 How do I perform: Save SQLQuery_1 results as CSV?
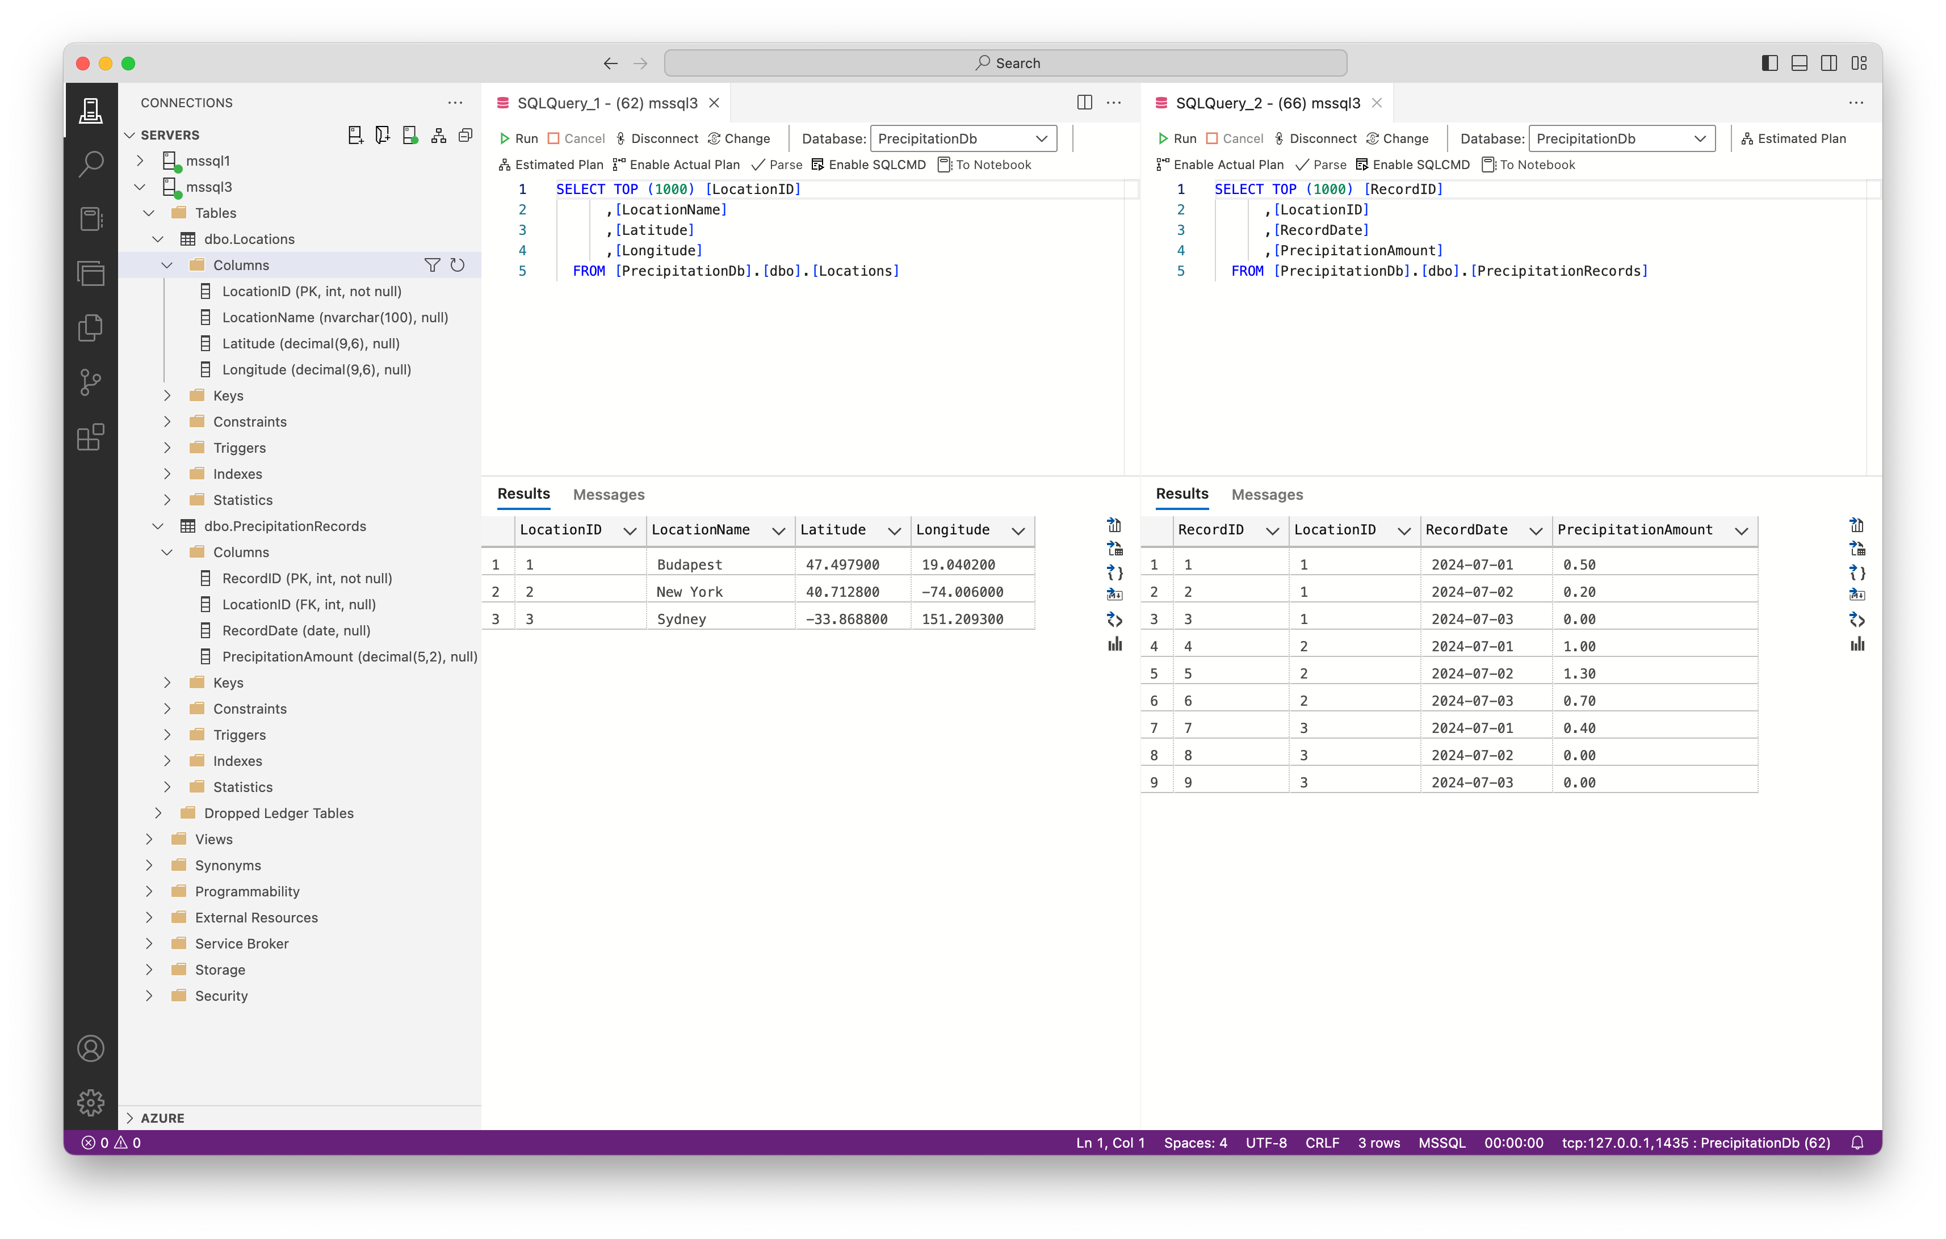click(1114, 525)
